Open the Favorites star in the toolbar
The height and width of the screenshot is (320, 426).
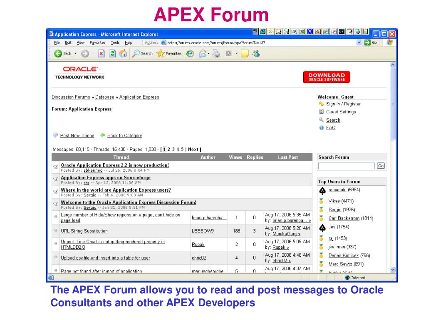tap(169, 54)
